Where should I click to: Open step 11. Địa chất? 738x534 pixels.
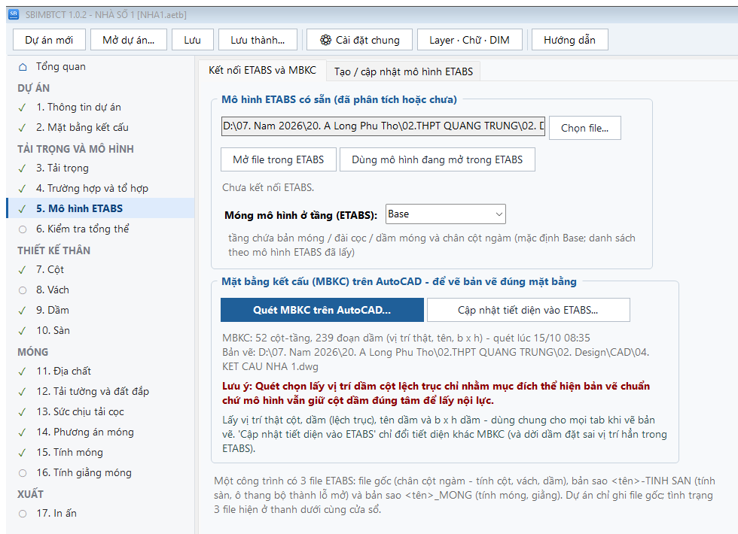(101, 371)
